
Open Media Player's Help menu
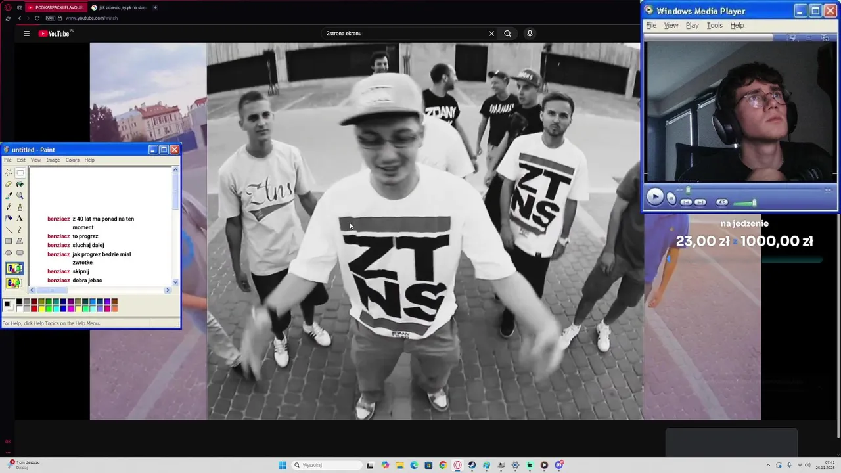click(x=737, y=25)
